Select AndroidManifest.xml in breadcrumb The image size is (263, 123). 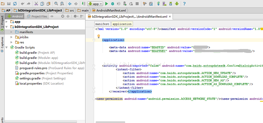(x=109, y=11)
